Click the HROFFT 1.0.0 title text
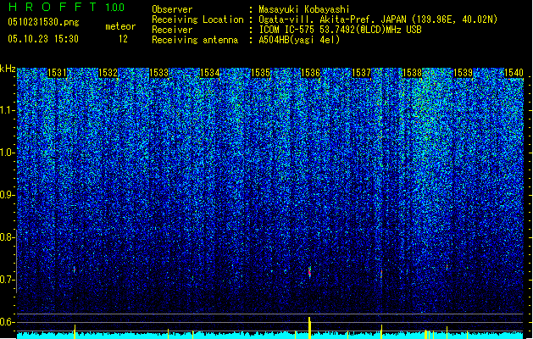Screen dimensions: 533x339 click(x=66, y=7)
